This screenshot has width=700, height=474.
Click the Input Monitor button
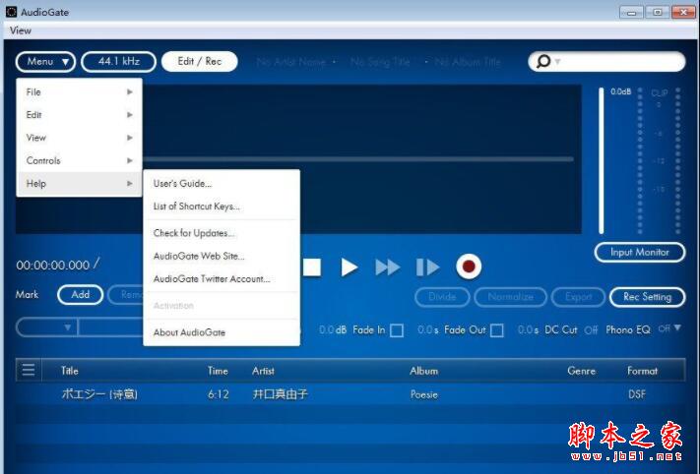[x=640, y=253]
